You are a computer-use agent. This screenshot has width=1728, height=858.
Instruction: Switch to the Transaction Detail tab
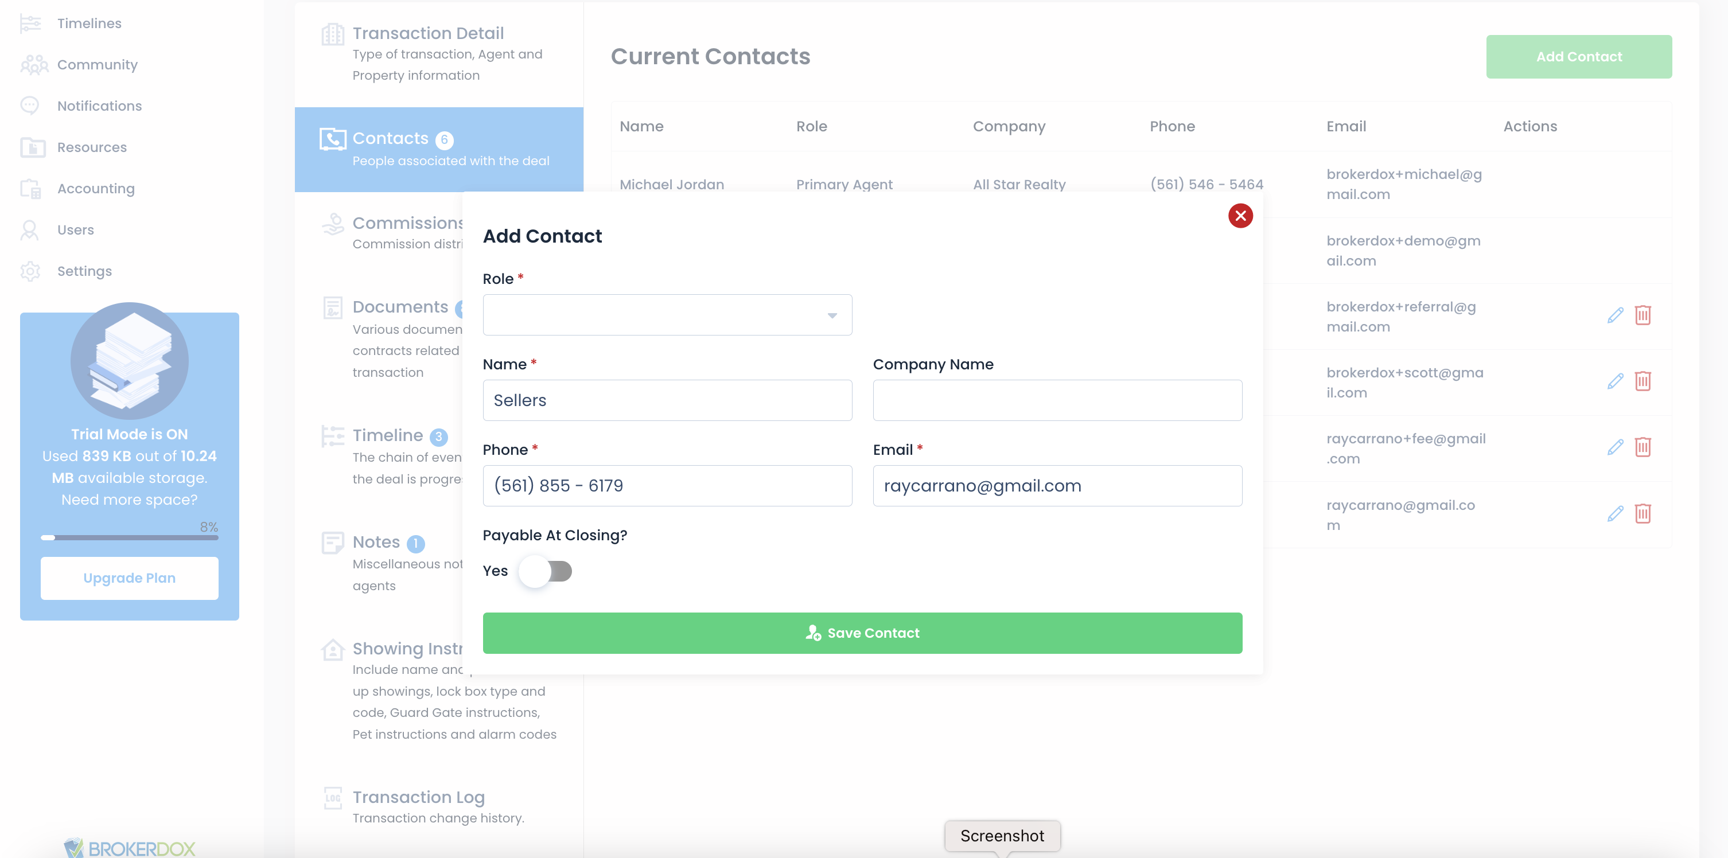click(439, 54)
